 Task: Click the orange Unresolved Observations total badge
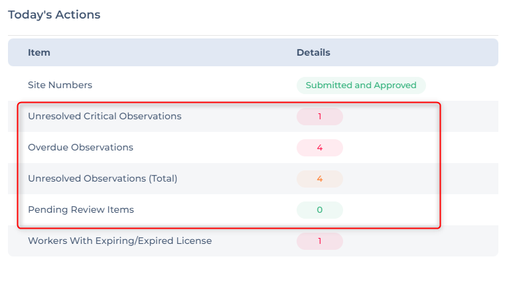[319, 179]
